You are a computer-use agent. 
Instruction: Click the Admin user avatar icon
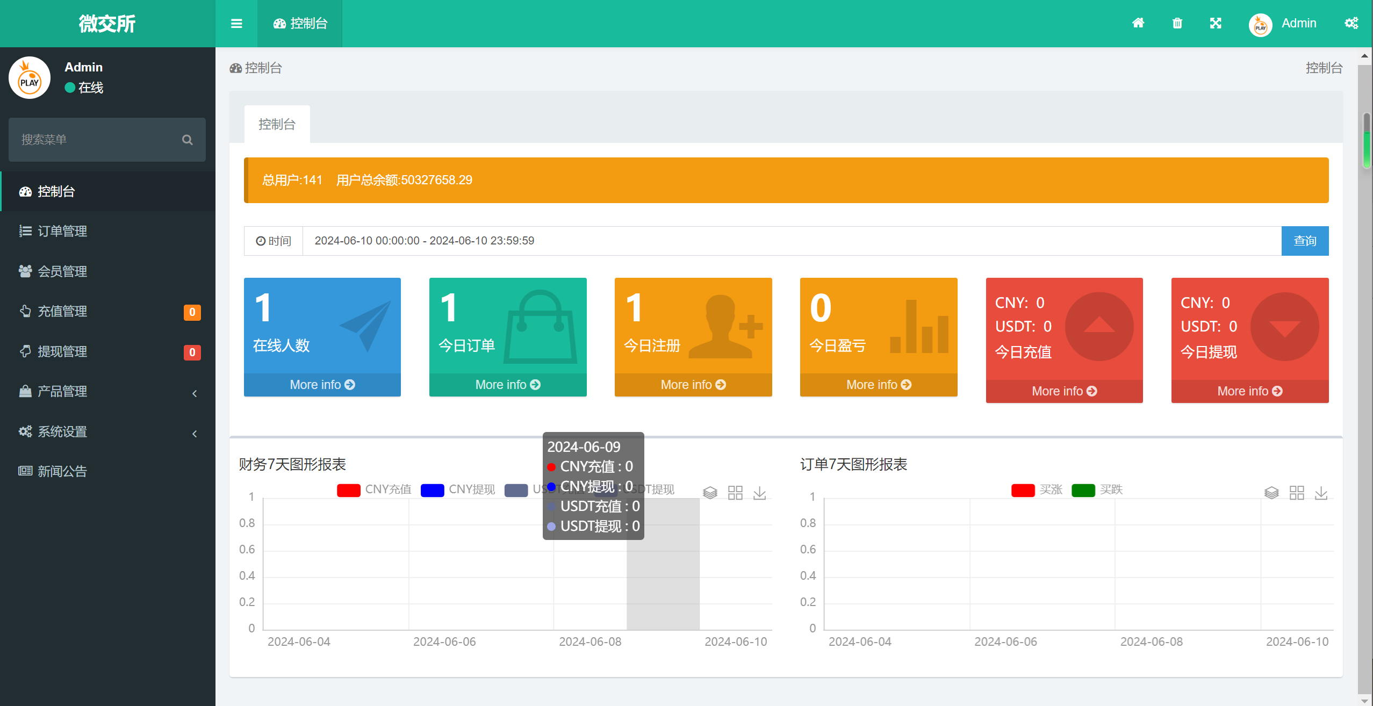pos(1260,24)
